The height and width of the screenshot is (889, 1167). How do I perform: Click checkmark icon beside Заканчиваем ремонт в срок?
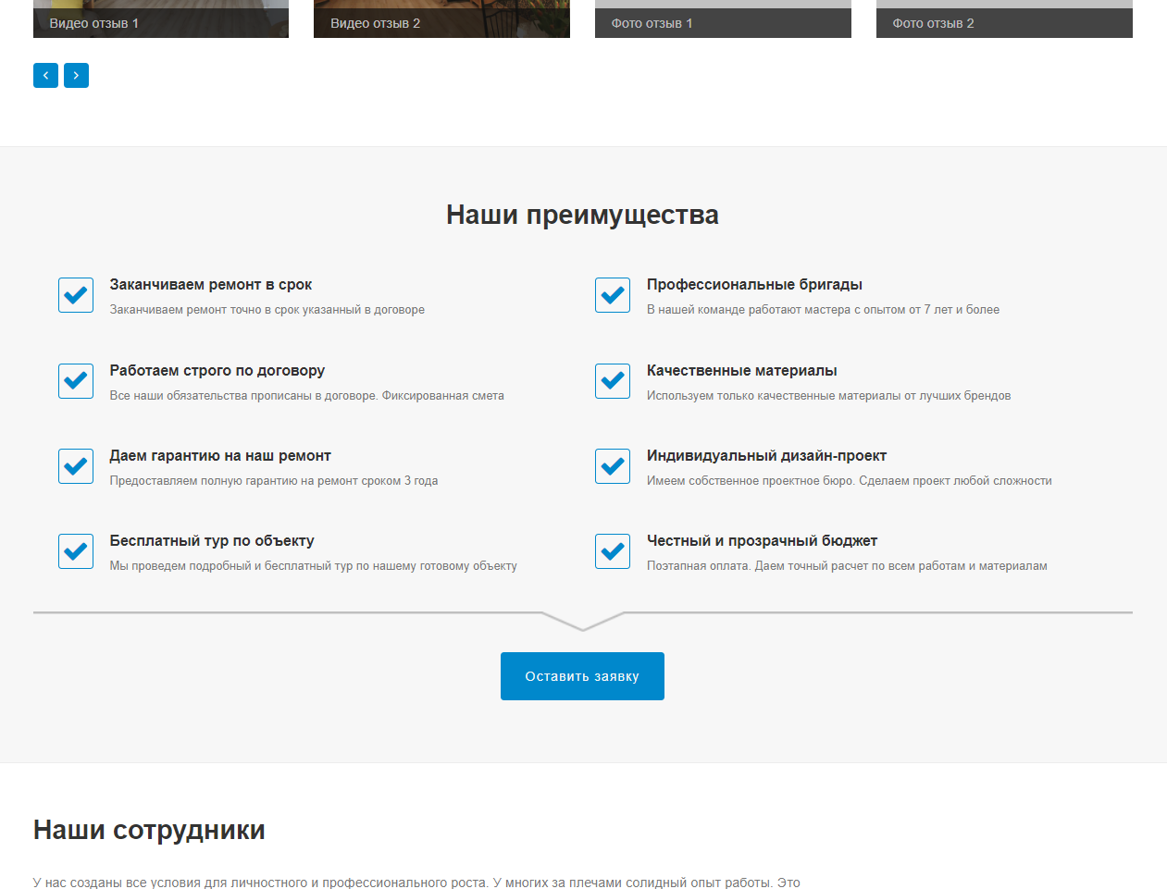coord(76,295)
